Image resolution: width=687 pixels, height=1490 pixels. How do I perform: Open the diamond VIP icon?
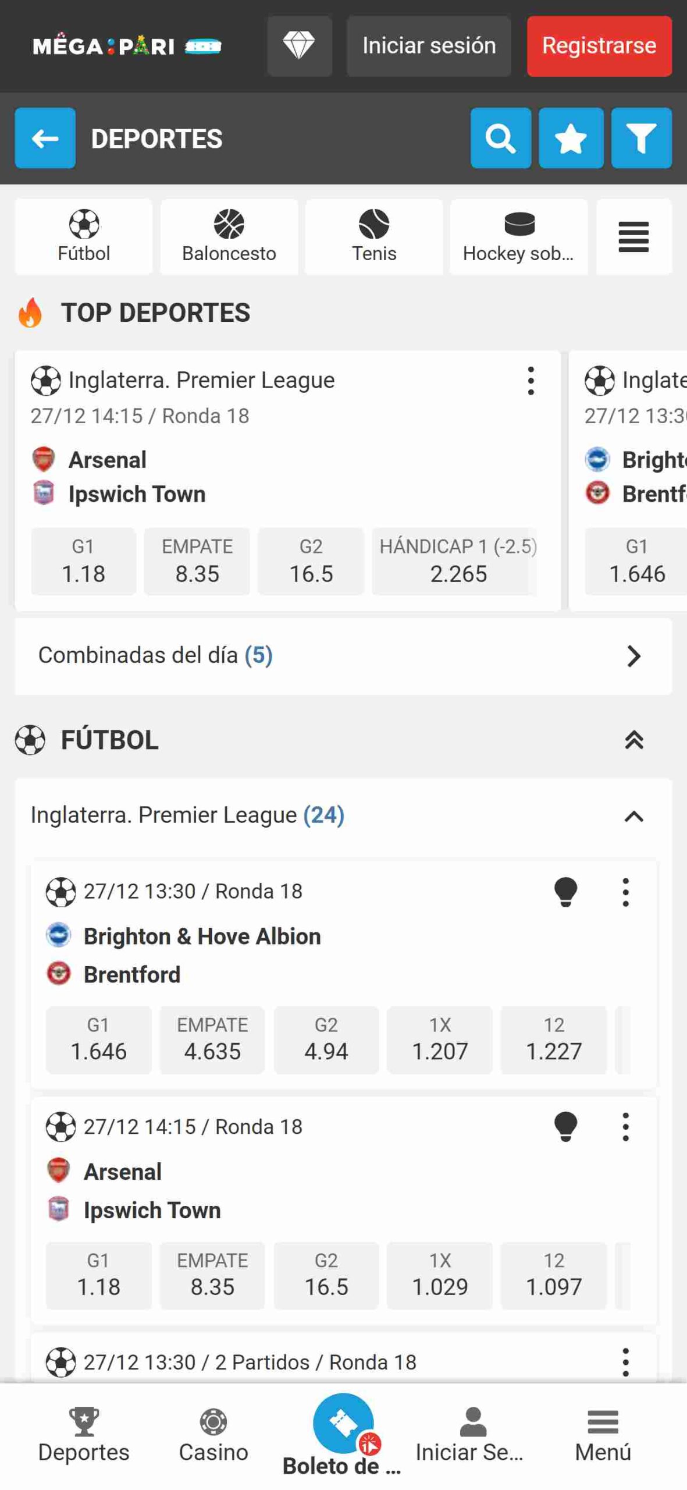[300, 46]
